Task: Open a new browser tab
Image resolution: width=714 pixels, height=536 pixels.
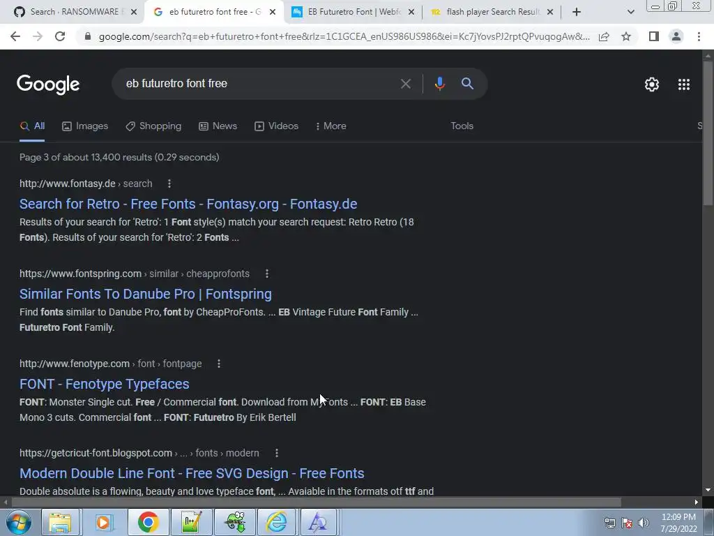Action: click(x=577, y=12)
